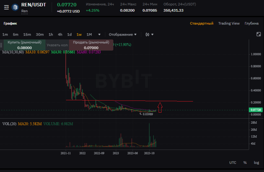This screenshot has height=172, width=264.
Task: Click the Ren coin logo icon
Action: (x=15, y=7)
